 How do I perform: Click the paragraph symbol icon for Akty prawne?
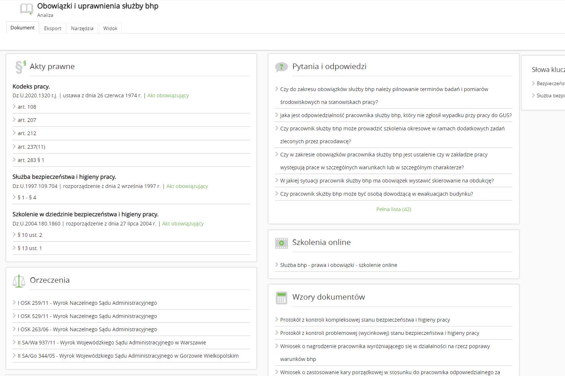(x=20, y=67)
